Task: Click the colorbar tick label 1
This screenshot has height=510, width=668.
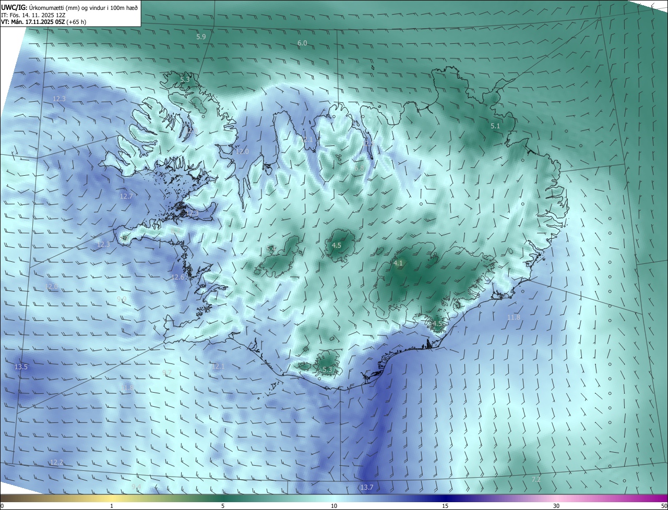Action: click(x=112, y=506)
